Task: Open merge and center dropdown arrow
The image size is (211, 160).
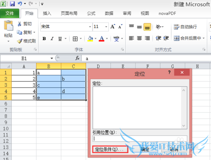Action: 203,38
